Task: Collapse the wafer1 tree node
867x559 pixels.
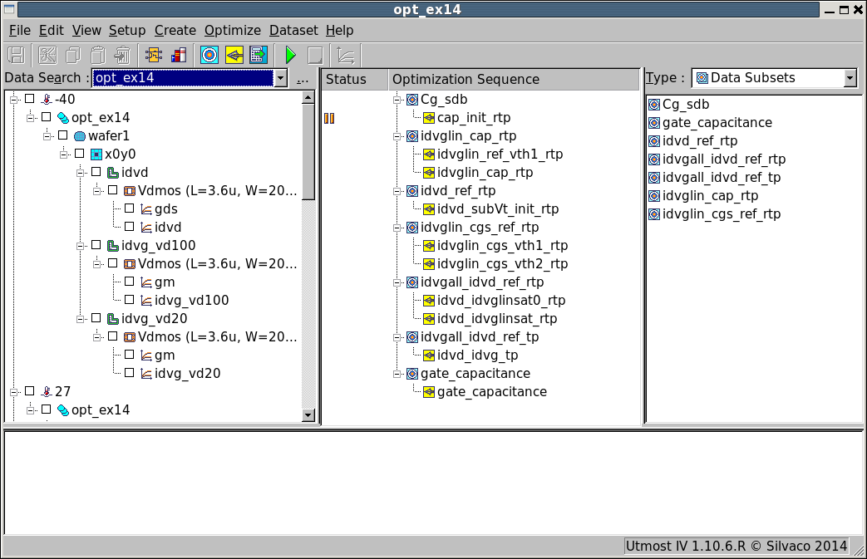Action: click(47, 136)
